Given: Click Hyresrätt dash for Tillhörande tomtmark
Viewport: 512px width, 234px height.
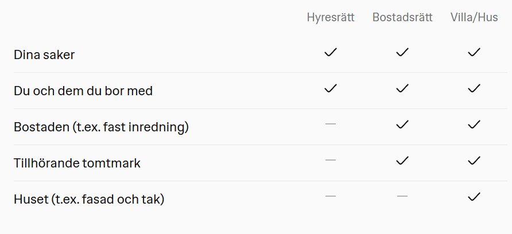Looking at the screenshot, I should 331,160.
